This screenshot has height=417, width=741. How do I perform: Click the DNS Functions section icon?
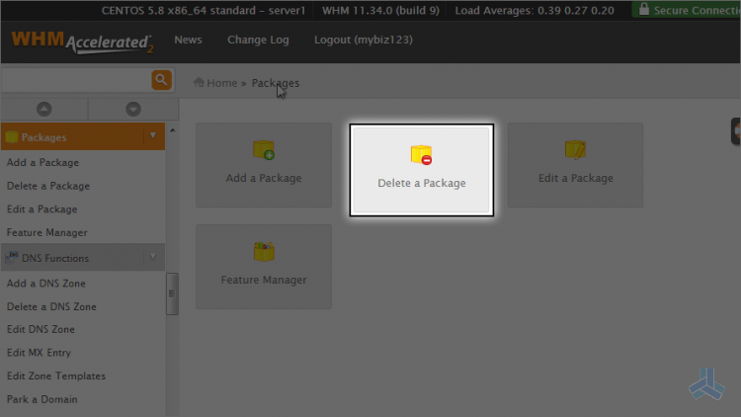click(x=12, y=258)
